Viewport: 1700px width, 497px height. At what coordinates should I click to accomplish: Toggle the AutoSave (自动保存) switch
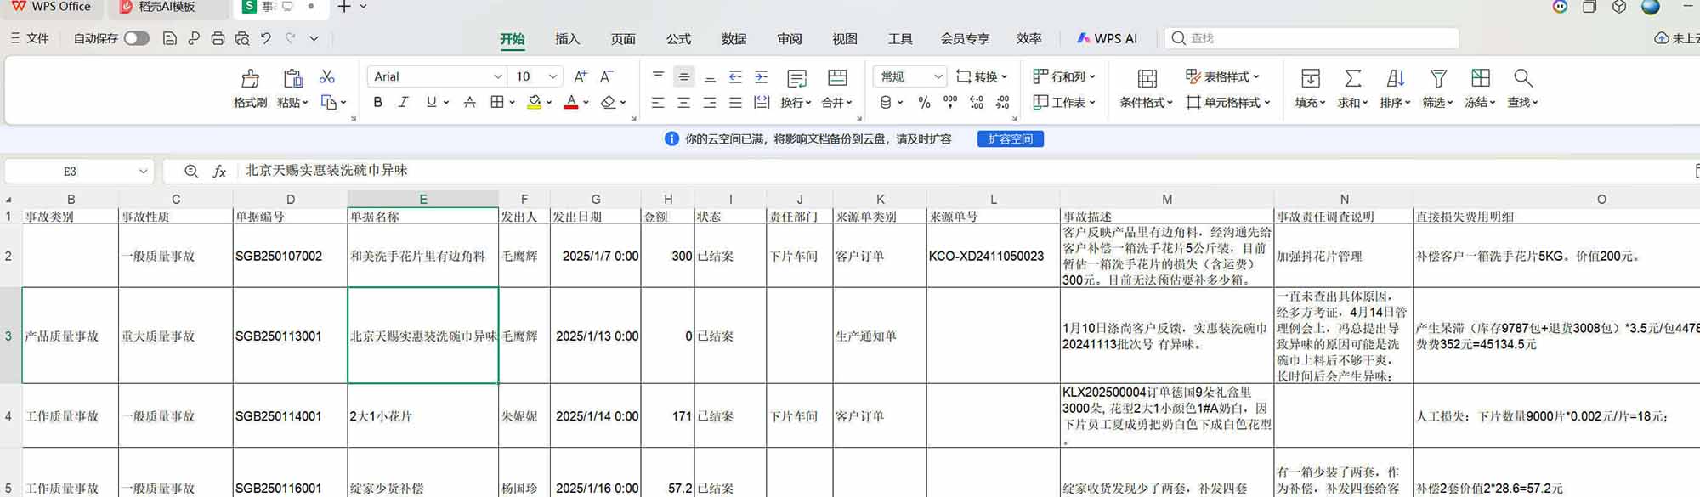pyautogui.click(x=136, y=38)
